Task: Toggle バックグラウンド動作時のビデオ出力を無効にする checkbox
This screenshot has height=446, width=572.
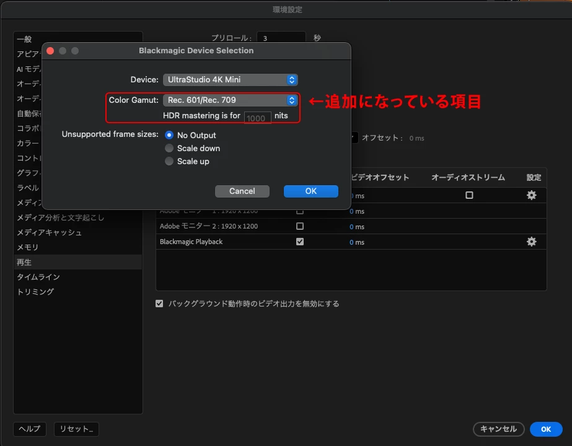Action: click(159, 304)
